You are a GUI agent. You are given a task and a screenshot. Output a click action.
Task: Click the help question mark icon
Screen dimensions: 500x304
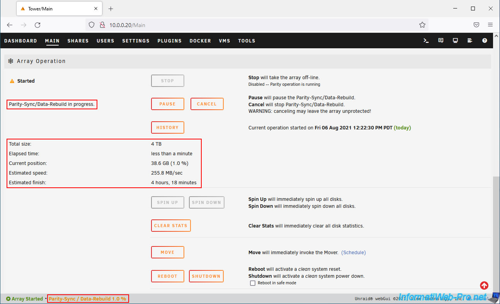(x=485, y=41)
